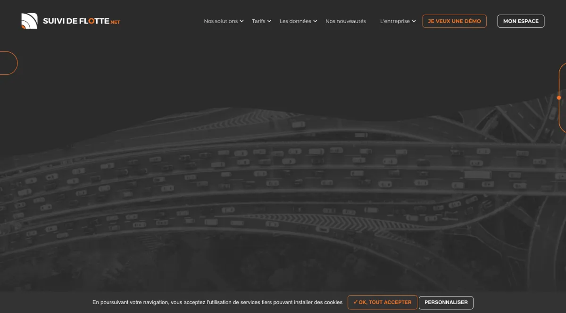Expand the chevron beside Nos solutions
Image resolution: width=566 pixels, height=313 pixels.
coord(241,21)
